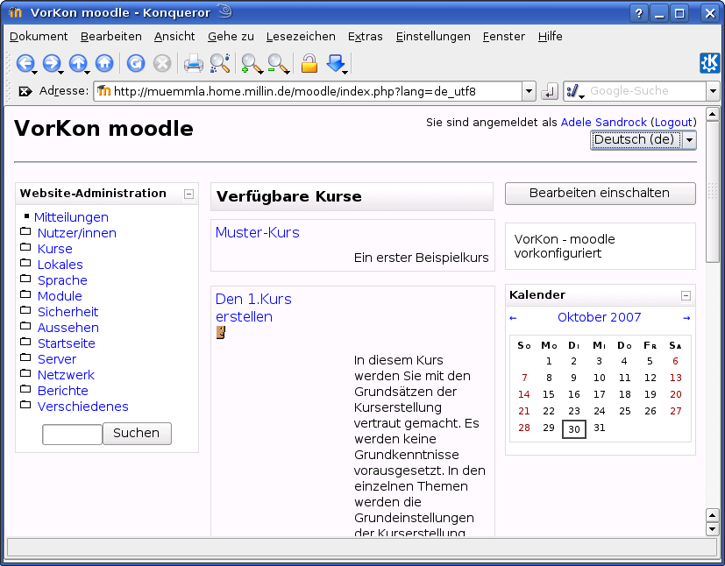This screenshot has height=566, width=725.
Task: Clear the address bar with the clear icon
Action: point(25,91)
